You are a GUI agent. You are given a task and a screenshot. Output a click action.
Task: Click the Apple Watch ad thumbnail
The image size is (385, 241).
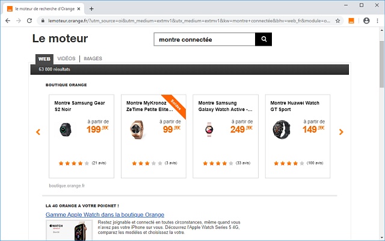coord(69,231)
